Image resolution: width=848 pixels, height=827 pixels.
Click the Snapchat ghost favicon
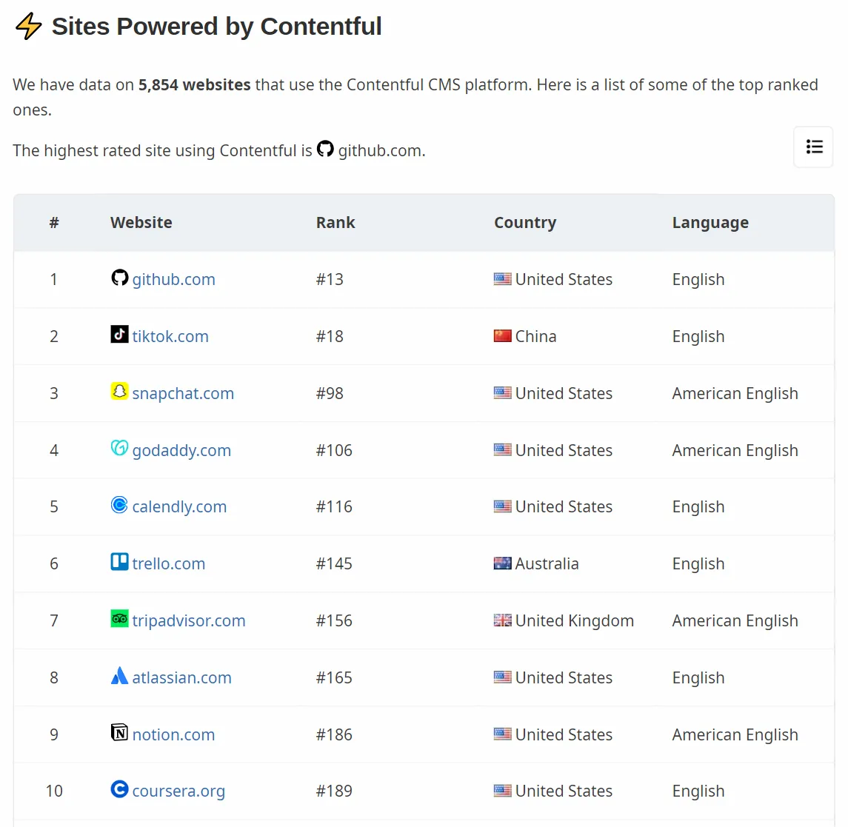(119, 392)
